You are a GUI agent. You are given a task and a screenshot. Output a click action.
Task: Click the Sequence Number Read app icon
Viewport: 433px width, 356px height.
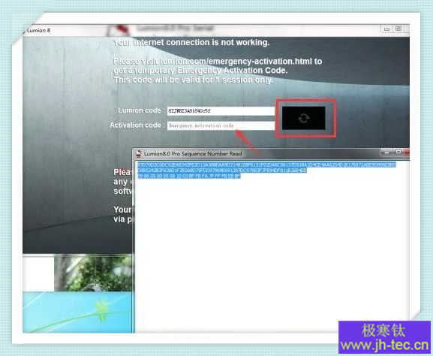pos(139,154)
